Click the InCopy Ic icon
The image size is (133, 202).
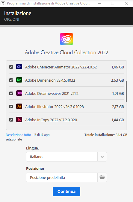pos(19,119)
